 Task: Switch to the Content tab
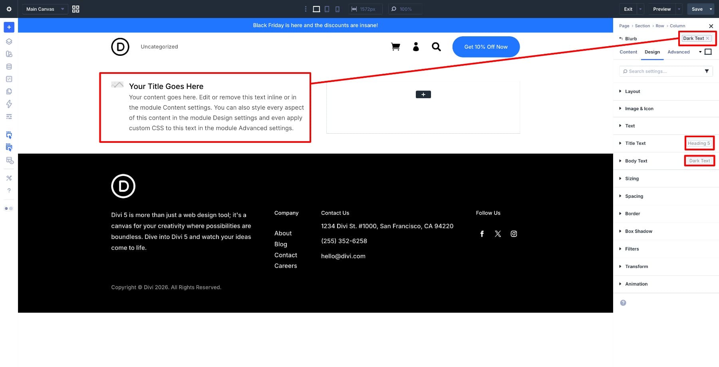[628, 52]
